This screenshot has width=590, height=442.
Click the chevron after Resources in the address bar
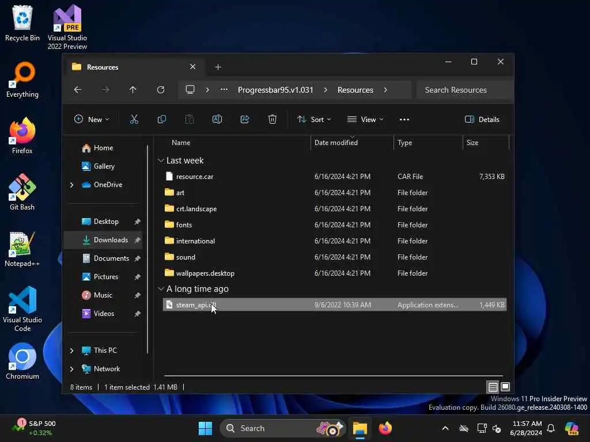(385, 90)
